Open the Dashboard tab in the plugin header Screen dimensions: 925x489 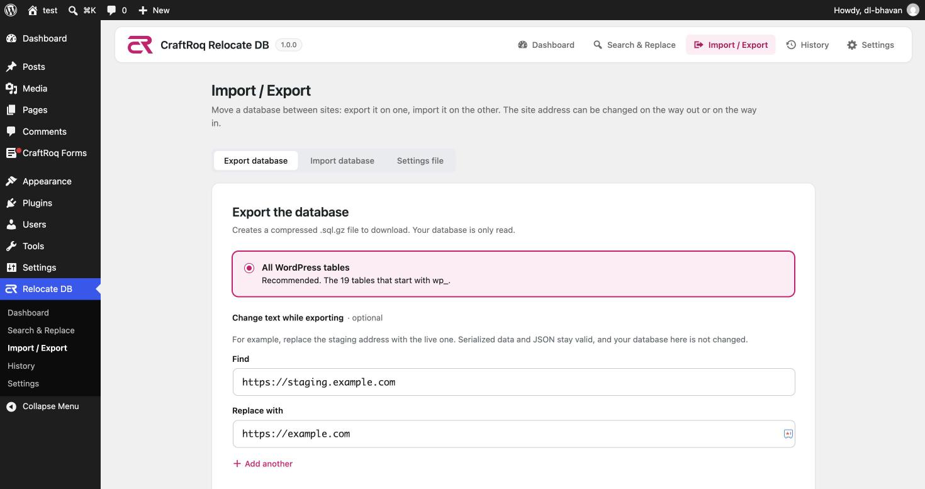tap(546, 45)
